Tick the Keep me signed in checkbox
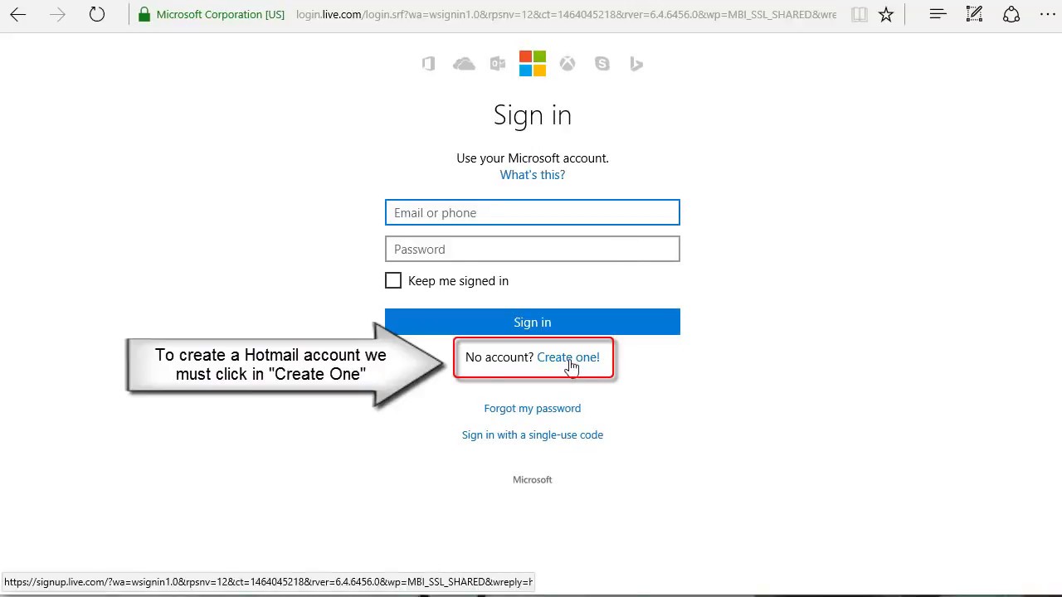 (x=393, y=281)
